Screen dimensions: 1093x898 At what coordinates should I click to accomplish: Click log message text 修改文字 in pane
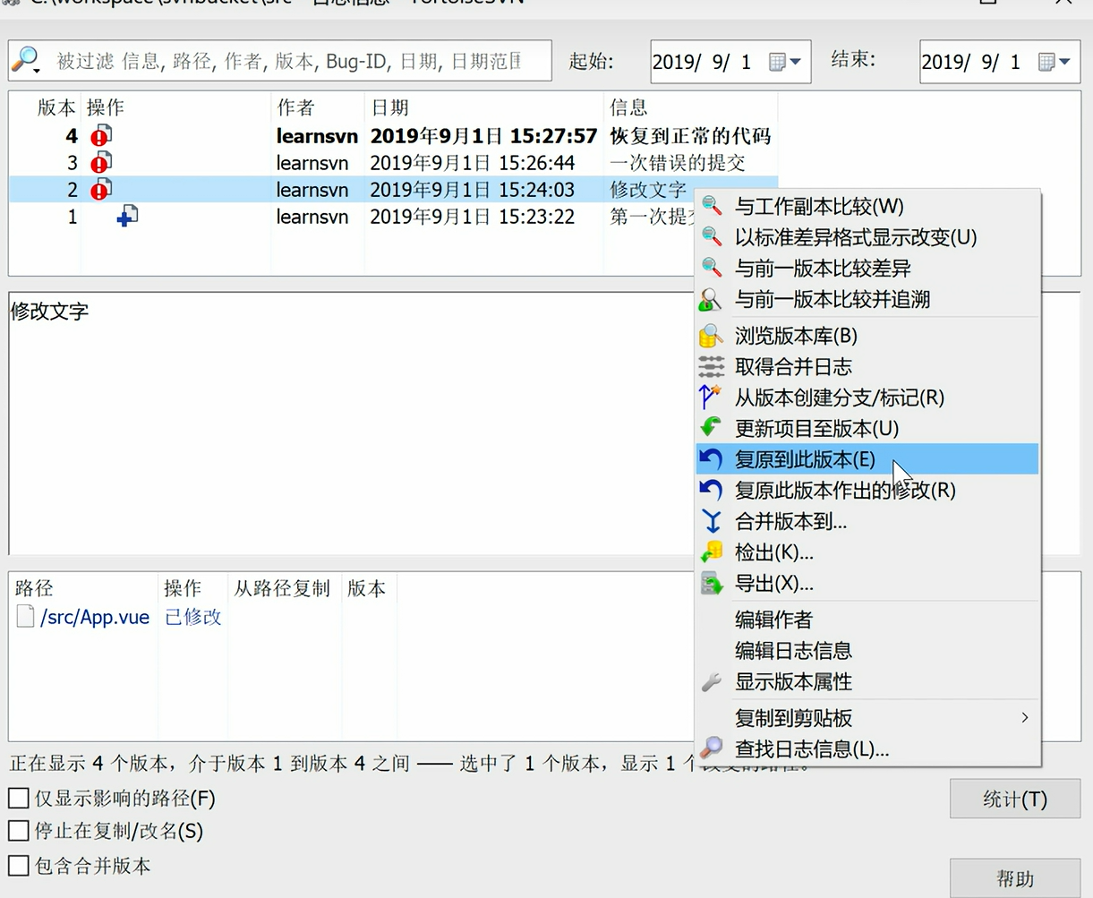(x=50, y=312)
